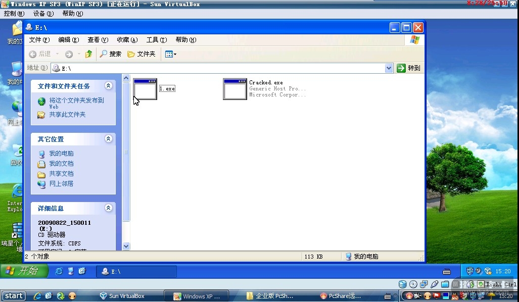
Task: Click the E:\ taskbar button in XP
Action: click(136, 272)
